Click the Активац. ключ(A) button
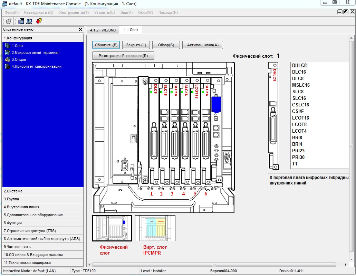 [x=203, y=45]
